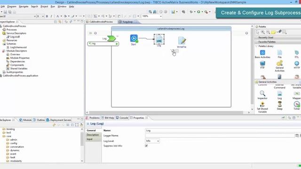Expand the Favorite Palettes section
The height and width of the screenshot is (169, 301).
pos(267,42)
